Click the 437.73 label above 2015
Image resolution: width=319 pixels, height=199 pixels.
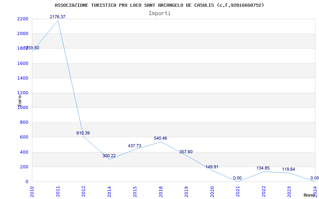pos(134,146)
